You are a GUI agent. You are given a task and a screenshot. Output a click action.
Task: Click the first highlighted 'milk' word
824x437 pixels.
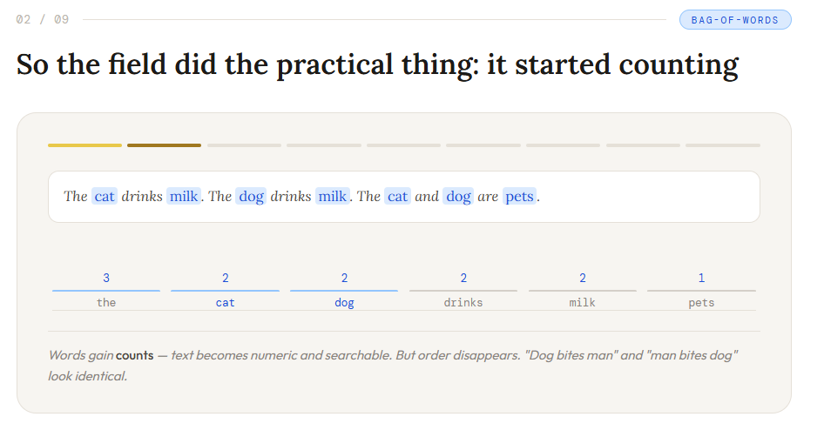[184, 197]
